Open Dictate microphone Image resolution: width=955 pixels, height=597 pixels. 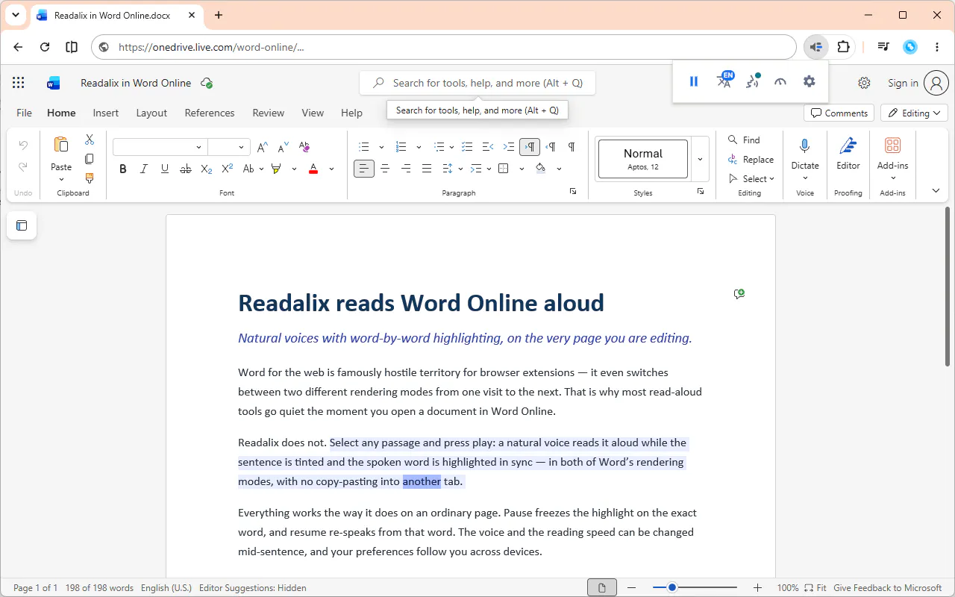coord(805,145)
